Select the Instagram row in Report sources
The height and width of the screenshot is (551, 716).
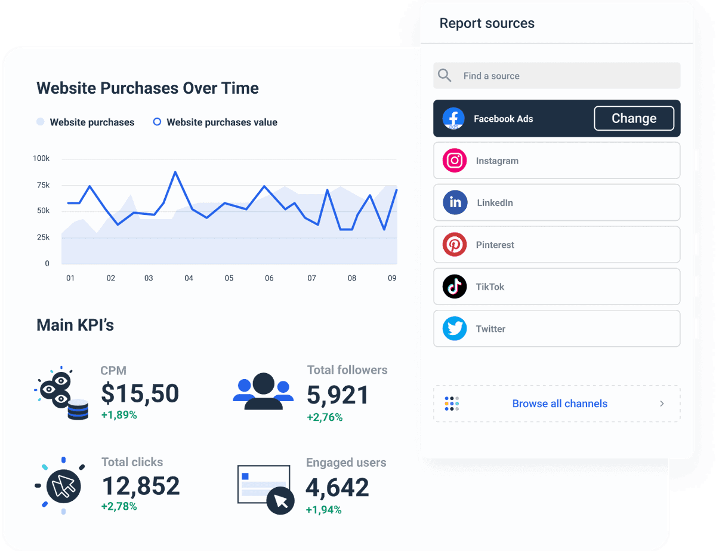[555, 161]
